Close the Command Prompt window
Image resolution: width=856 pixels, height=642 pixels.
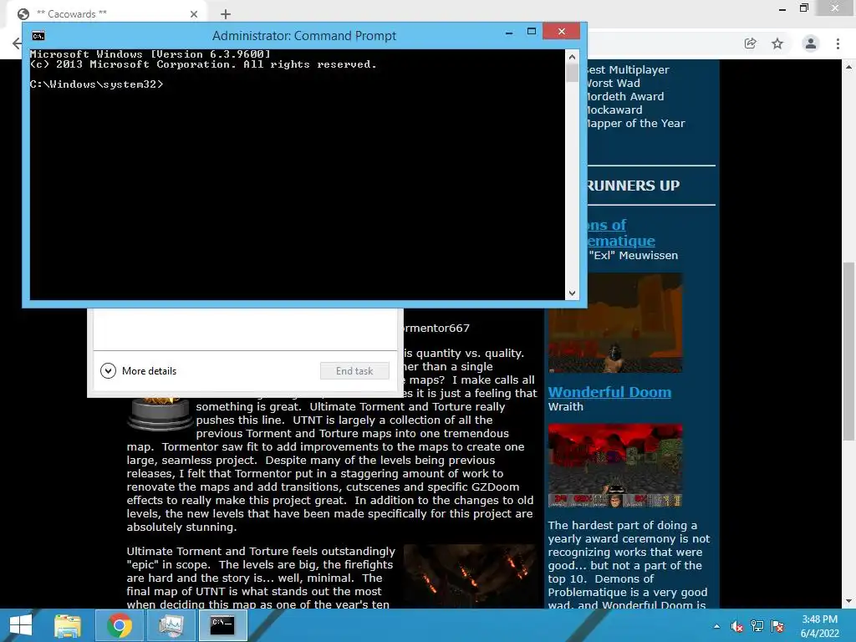562,31
